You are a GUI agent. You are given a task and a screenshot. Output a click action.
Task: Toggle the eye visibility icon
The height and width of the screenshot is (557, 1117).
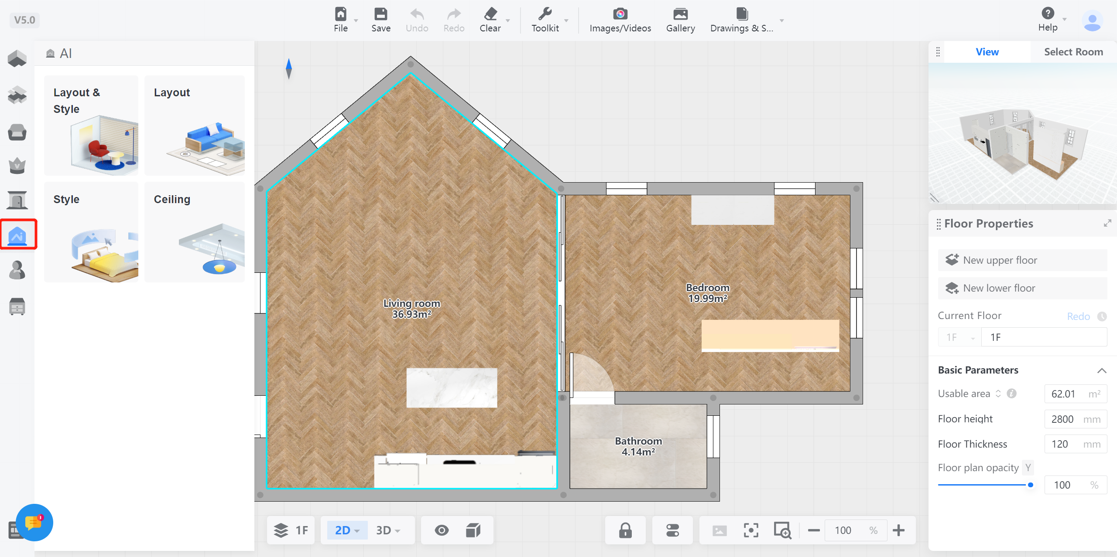point(442,530)
